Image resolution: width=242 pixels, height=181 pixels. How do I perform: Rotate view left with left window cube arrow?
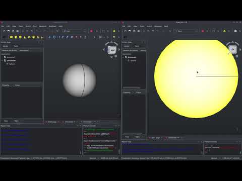click(x=104, y=50)
